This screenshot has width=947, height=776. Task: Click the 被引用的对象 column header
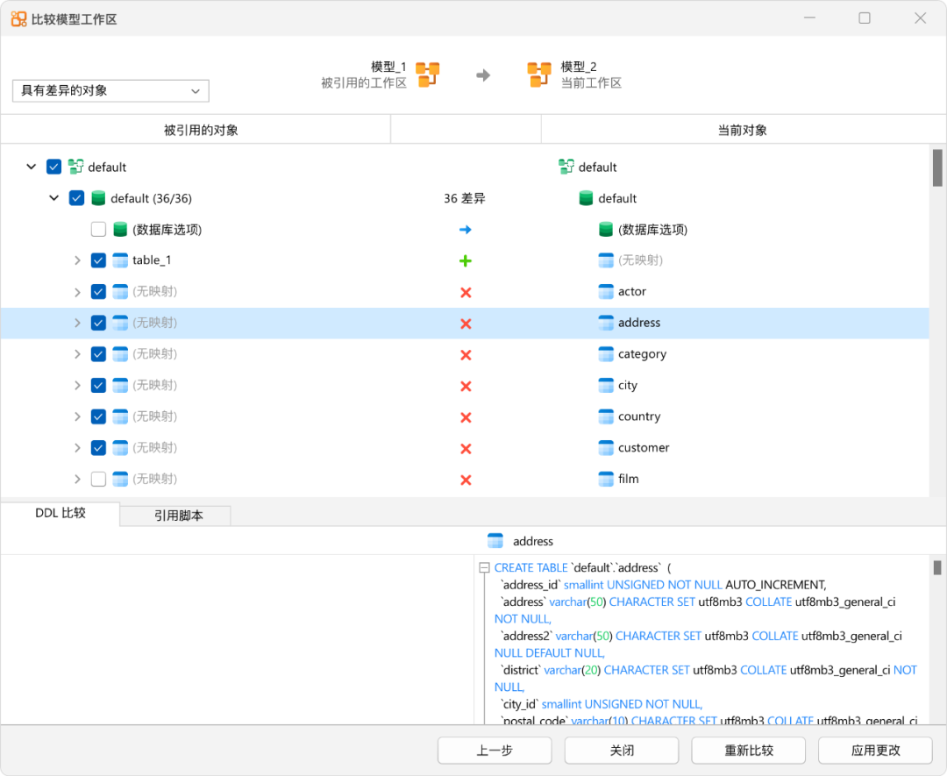tap(196, 130)
